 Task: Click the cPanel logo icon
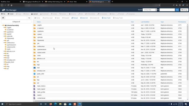point(4,10)
